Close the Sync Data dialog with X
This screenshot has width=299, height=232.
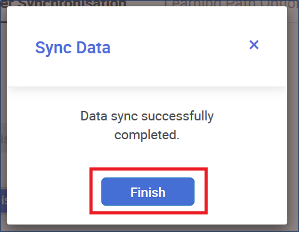[254, 45]
